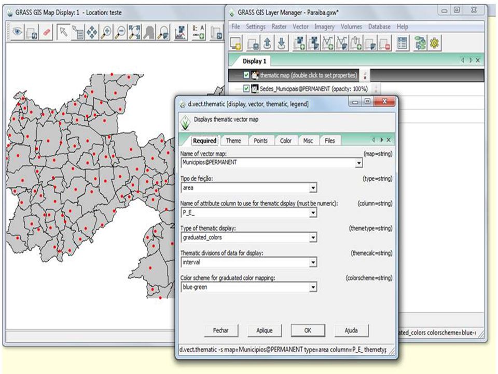Open the Name of vector map dropdown
The image size is (498, 374).
tap(359, 163)
